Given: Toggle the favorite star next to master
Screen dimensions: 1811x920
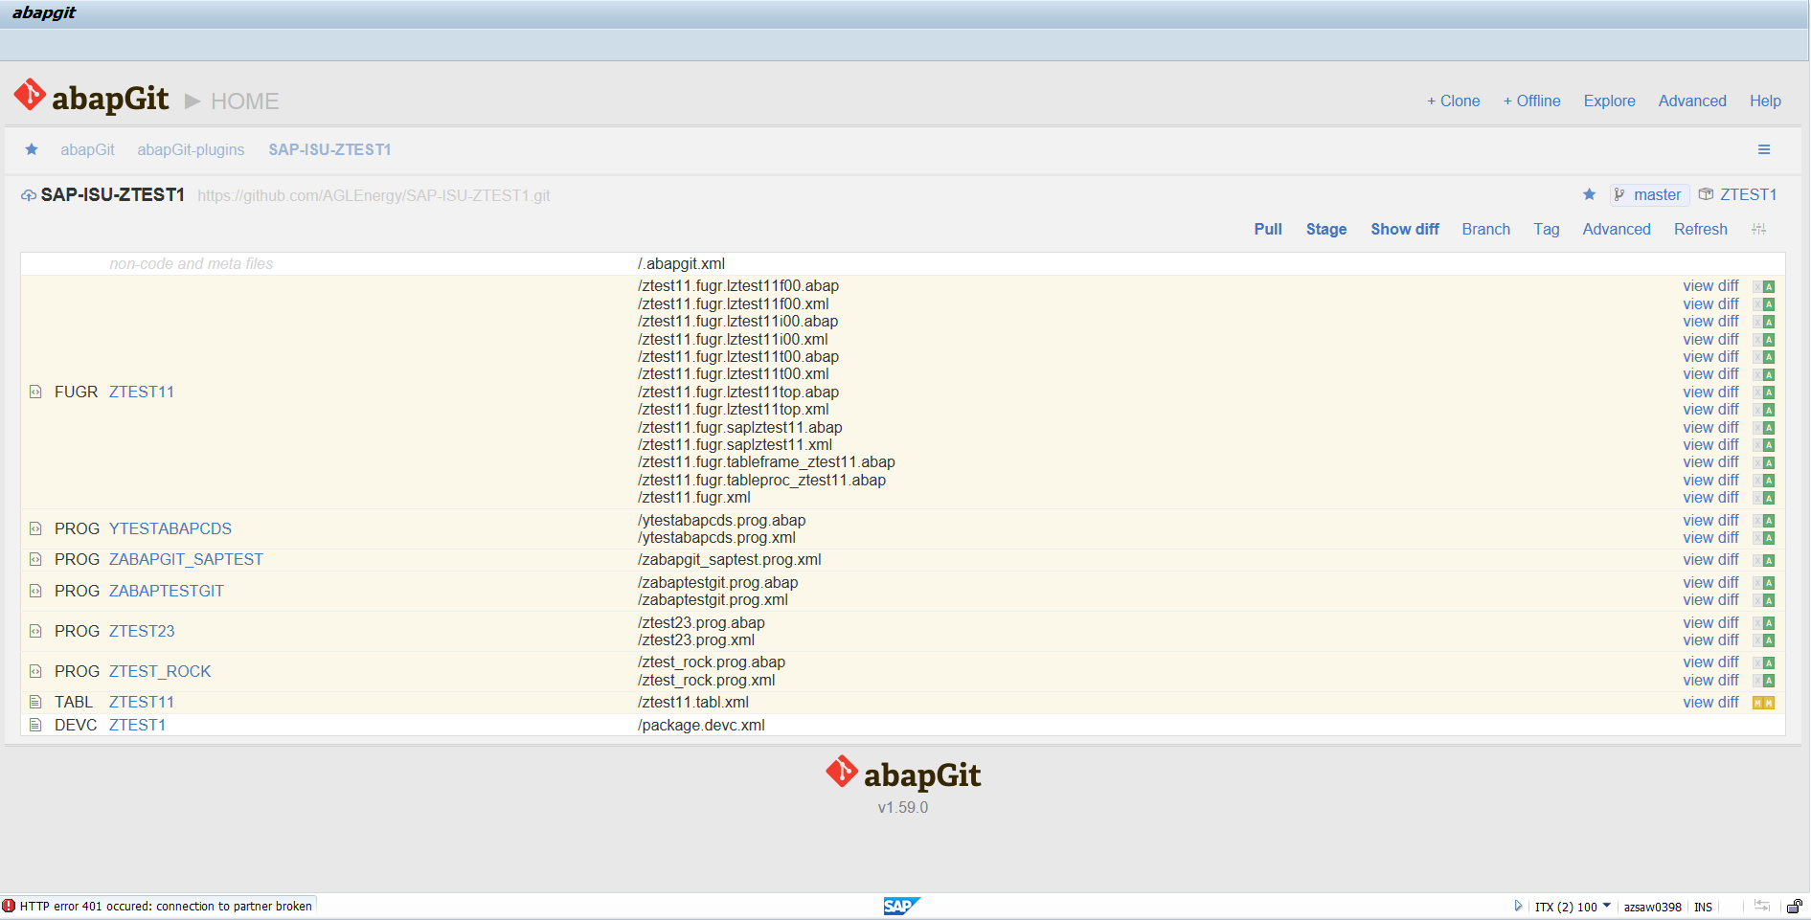Looking at the screenshot, I should pyautogui.click(x=1590, y=194).
